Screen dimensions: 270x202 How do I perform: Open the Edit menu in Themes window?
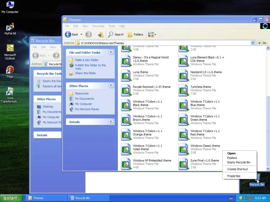pos(76,26)
